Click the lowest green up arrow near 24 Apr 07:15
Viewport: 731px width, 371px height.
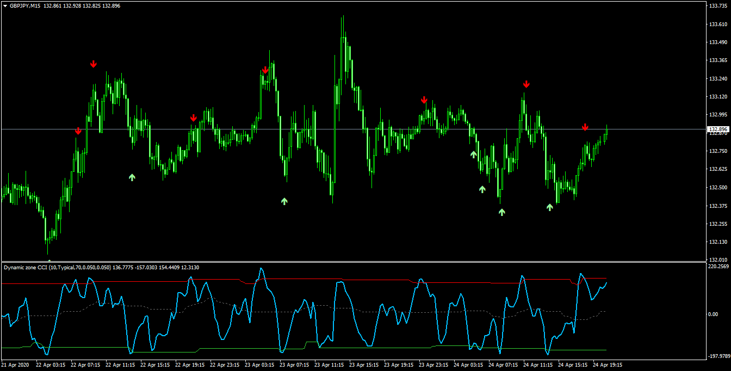coord(502,212)
